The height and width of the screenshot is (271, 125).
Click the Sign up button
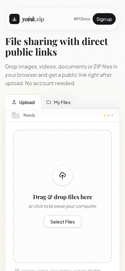pyautogui.click(x=104, y=19)
